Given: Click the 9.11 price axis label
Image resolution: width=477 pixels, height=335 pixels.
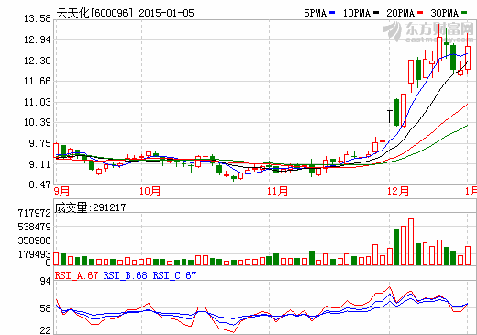Looking at the screenshot, I should tap(39, 164).
